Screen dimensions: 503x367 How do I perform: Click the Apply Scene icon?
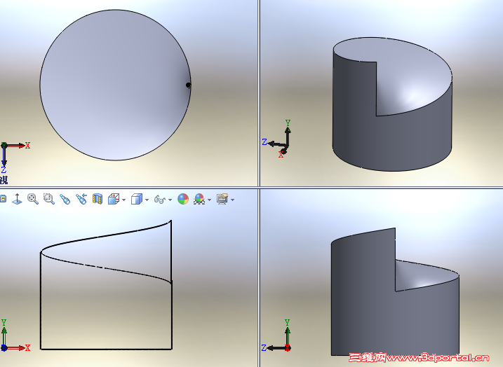pos(199,199)
